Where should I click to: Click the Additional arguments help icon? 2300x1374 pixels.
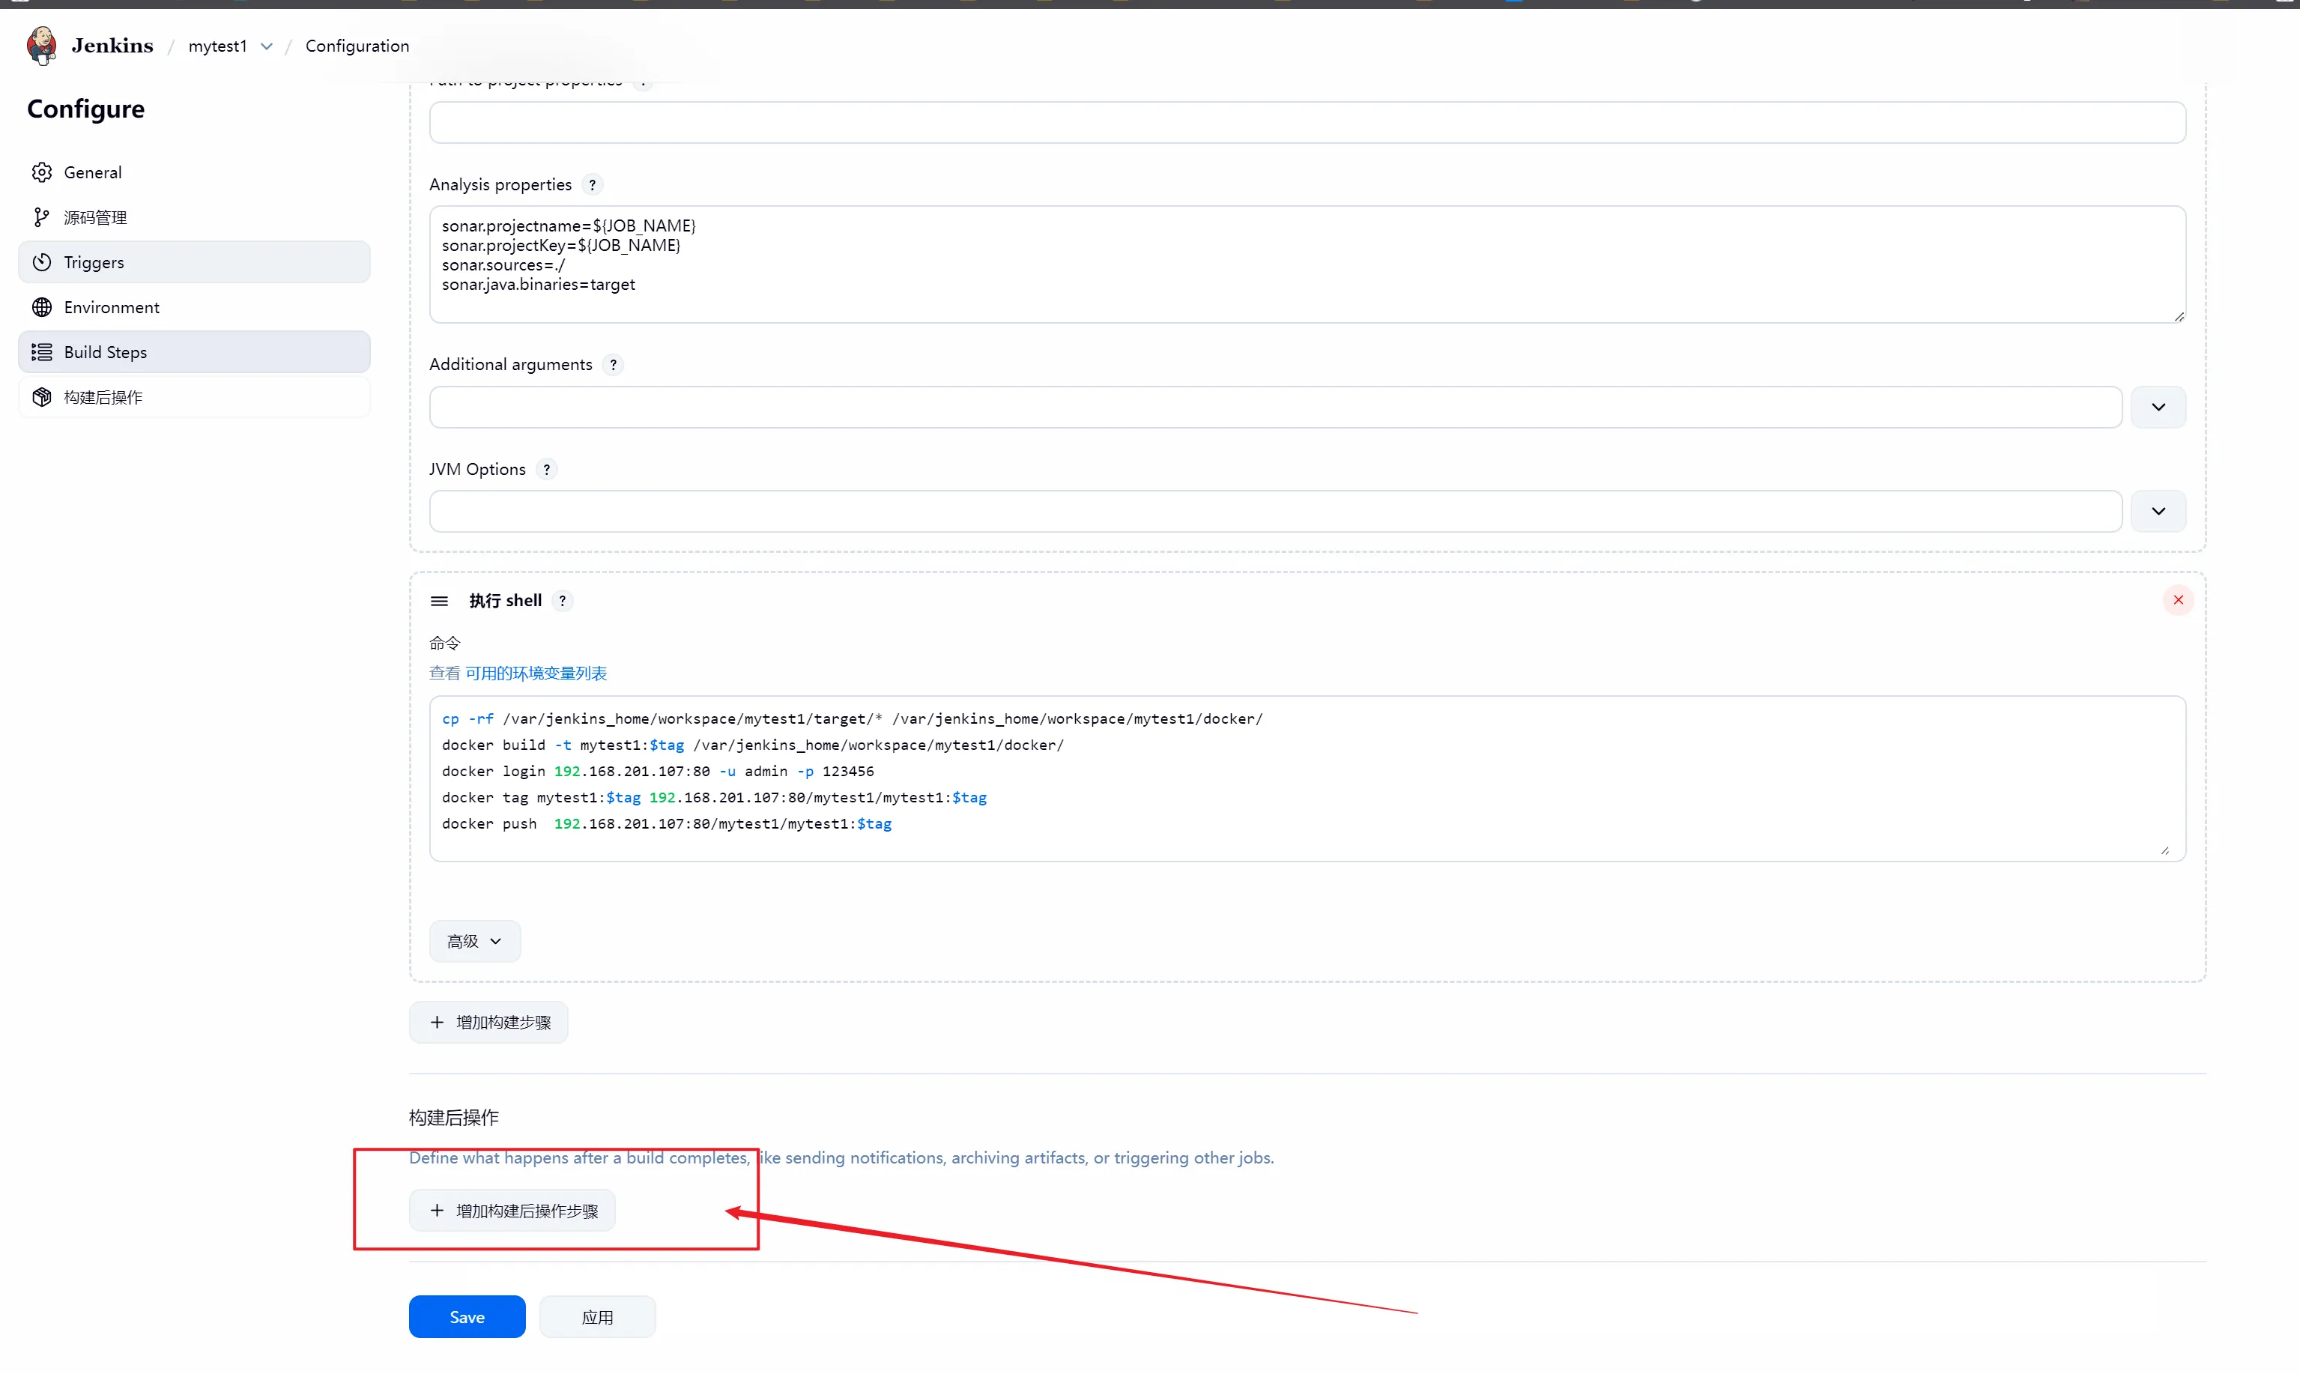pos(613,365)
